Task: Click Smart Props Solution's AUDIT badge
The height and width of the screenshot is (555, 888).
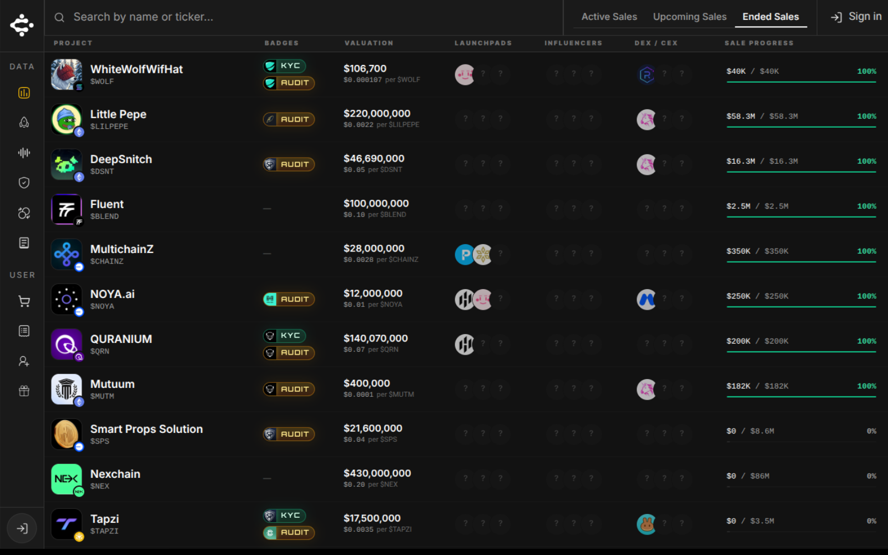Action: [x=289, y=434]
